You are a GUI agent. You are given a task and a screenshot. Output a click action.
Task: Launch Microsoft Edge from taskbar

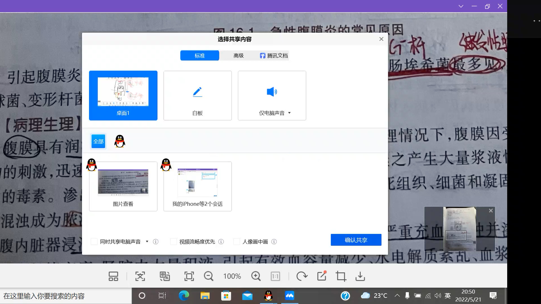tap(184, 296)
